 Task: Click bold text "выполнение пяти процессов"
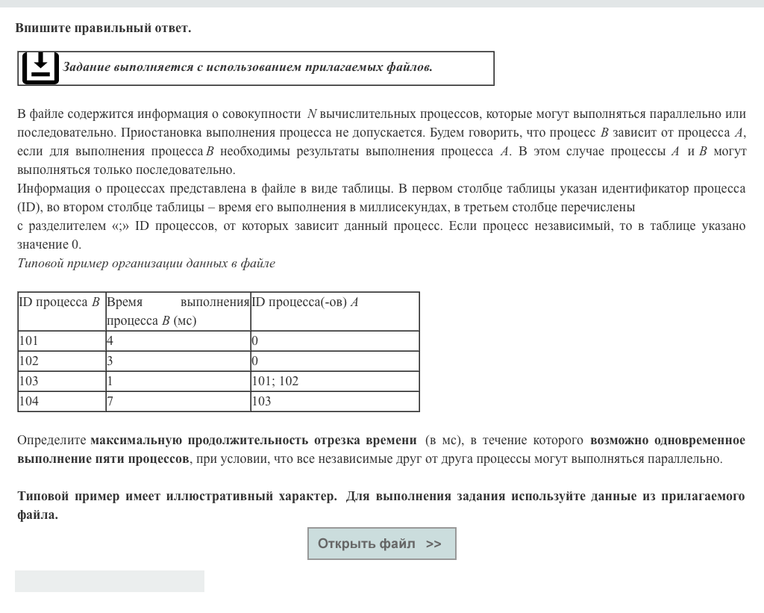[x=103, y=458]
